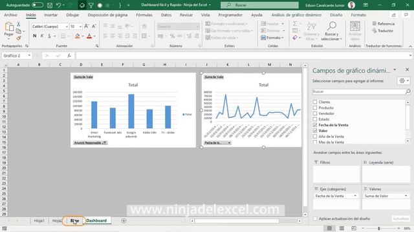Click the Suma de Valor button on bar chart
This screenshot has width=414, height=232.
click(83, 77)
